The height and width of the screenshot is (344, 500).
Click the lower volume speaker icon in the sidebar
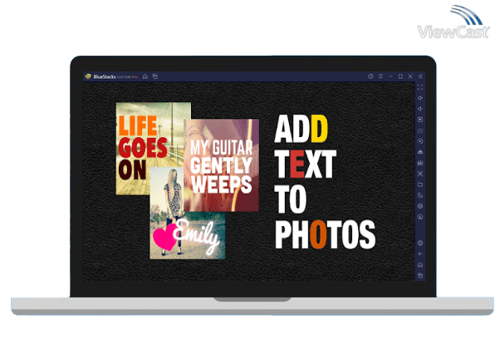(x=420, y=109)
